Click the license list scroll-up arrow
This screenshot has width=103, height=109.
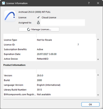tap(98, 39)
